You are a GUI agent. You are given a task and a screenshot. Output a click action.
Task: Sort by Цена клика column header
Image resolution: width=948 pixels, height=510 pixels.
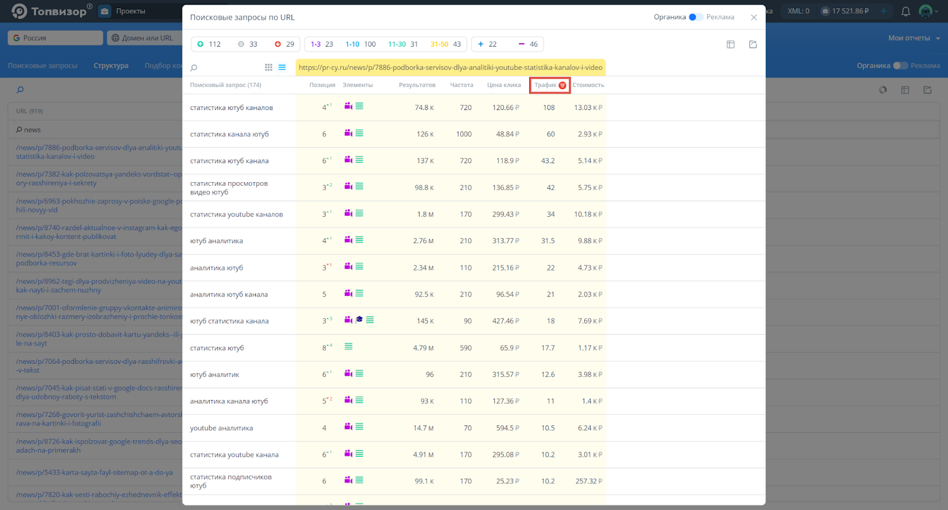click(x=504, y=85)
